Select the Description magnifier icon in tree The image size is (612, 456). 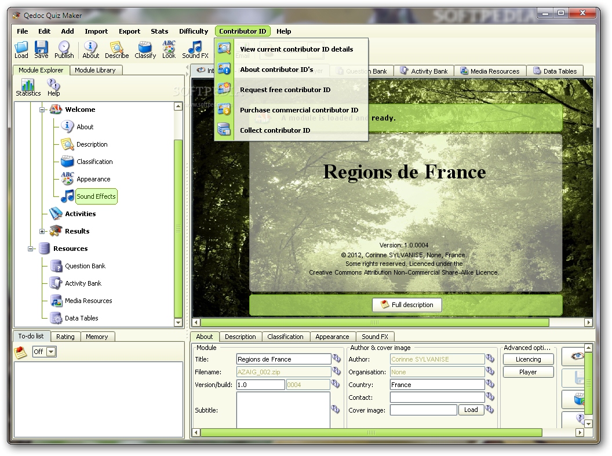point(68,144)
